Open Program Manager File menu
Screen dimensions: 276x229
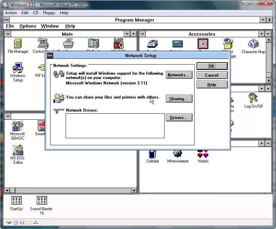point(10,26)
